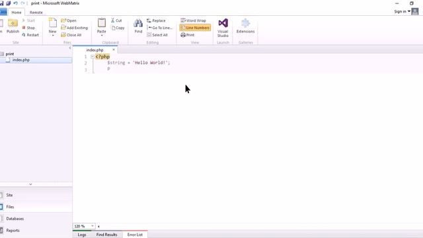Screen dimensions: 423x238
Task: Select All editor text
Action: pos(157,35)
